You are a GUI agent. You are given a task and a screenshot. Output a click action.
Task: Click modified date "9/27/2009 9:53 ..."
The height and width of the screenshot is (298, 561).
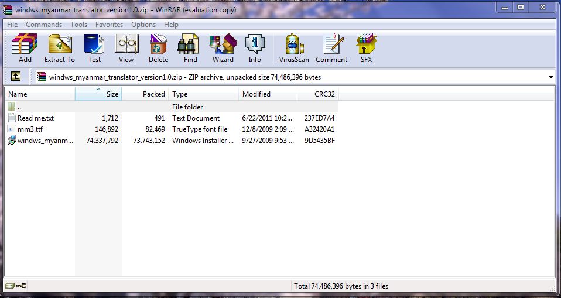[x=268, y=141]
